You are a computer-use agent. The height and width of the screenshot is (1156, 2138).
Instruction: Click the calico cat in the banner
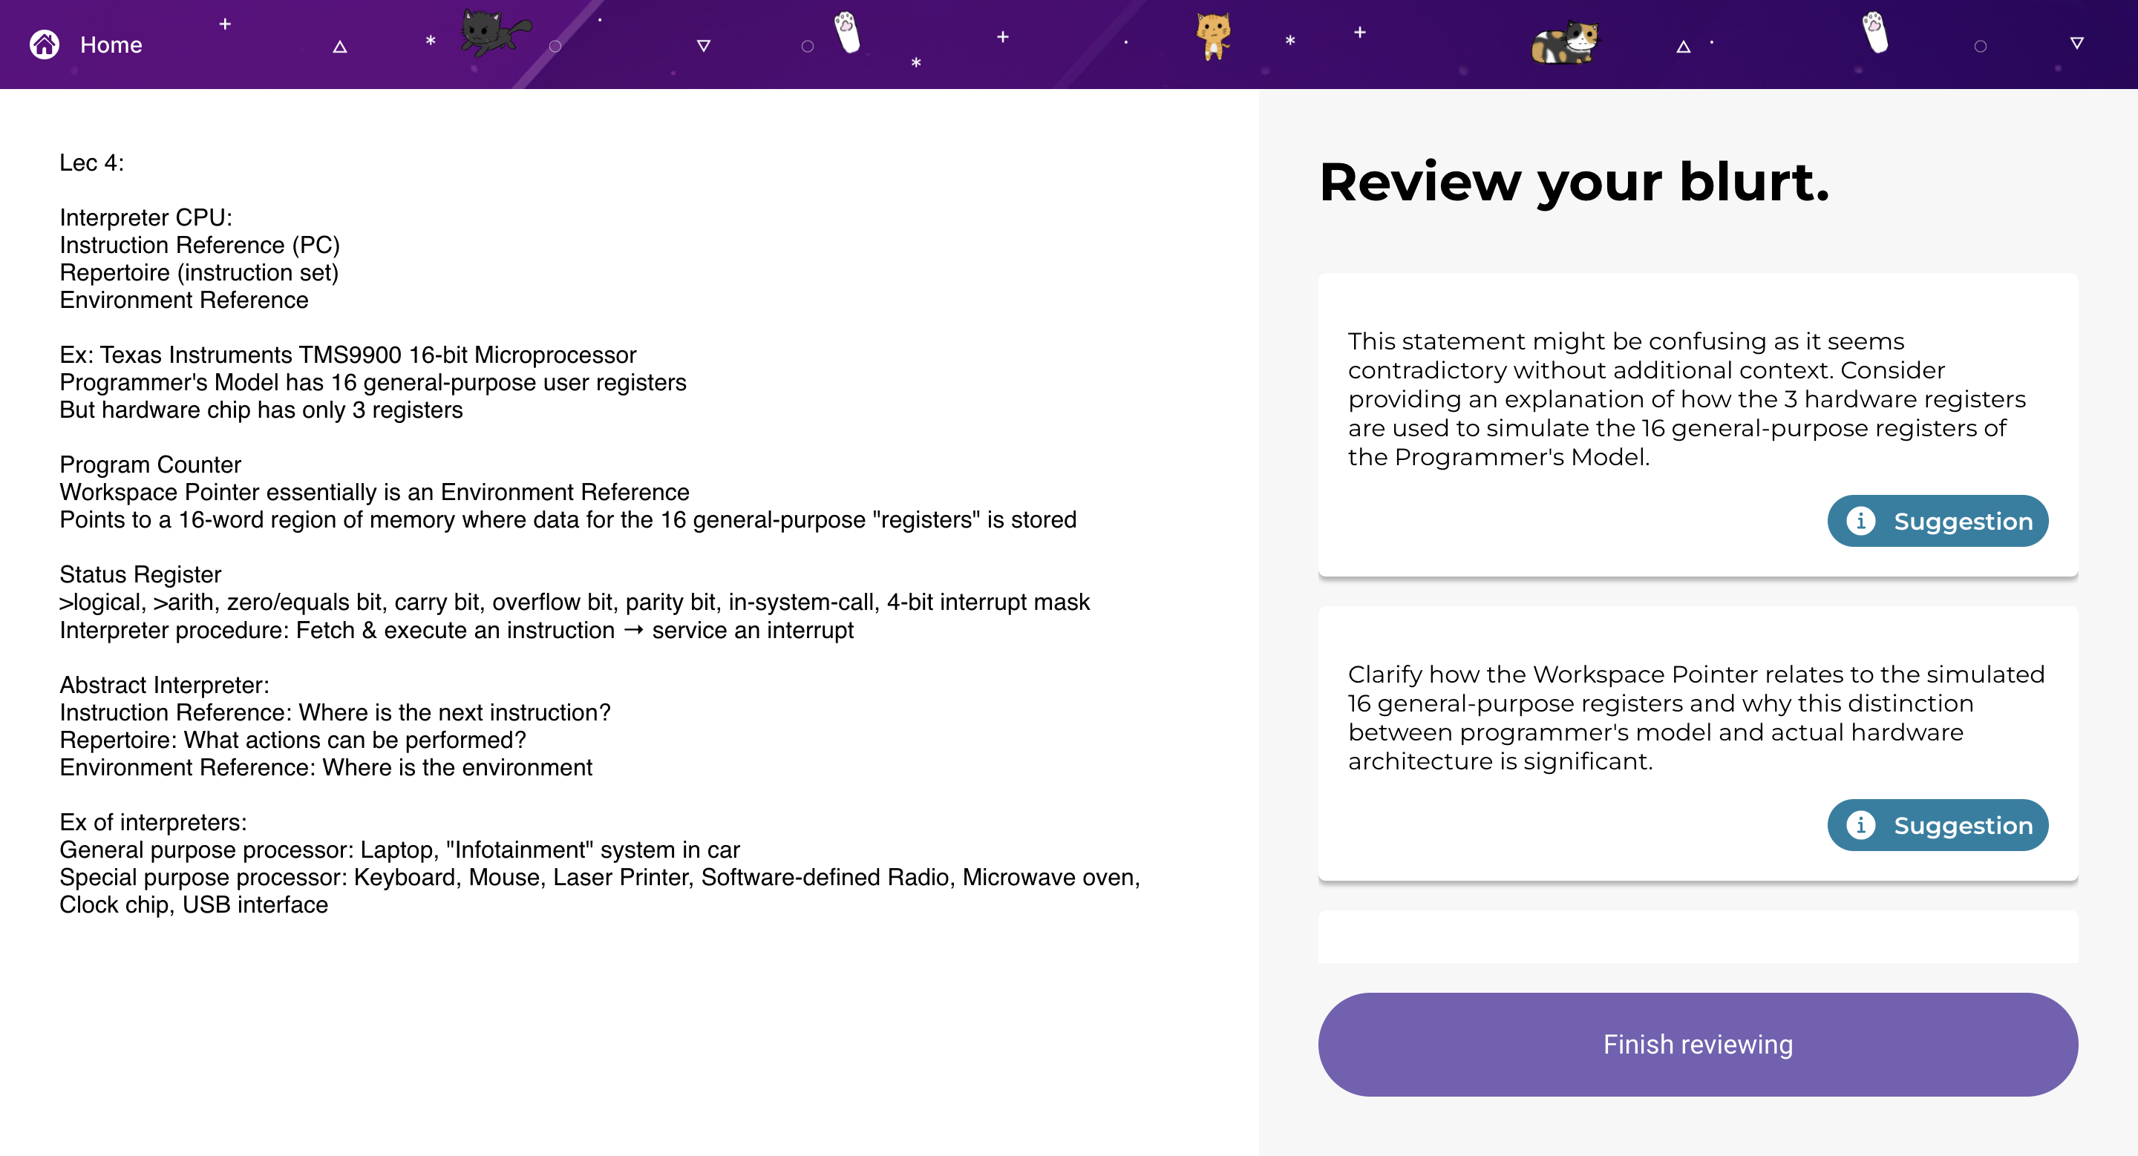tap(1564, 43)
